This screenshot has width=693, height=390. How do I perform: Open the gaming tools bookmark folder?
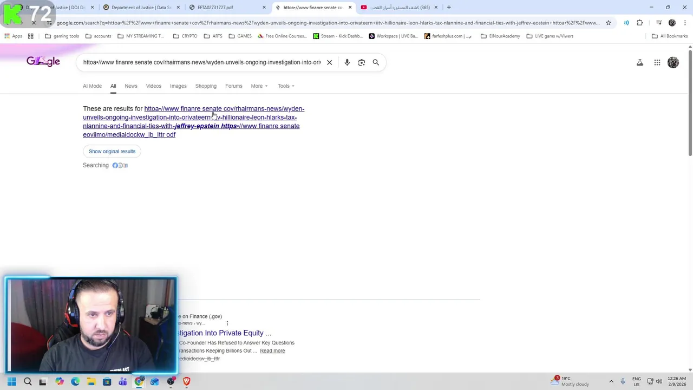(x=62, y=36)
